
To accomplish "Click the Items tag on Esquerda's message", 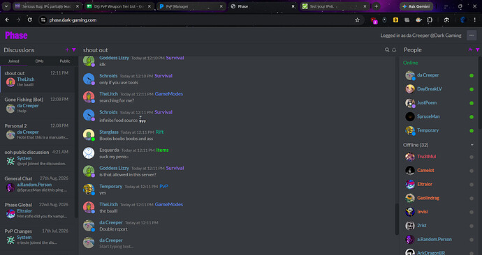I will (162, 150).
